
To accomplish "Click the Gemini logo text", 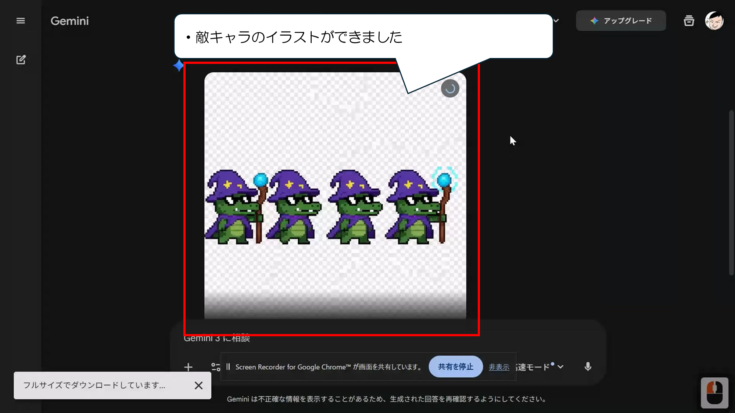I will 69,21.
